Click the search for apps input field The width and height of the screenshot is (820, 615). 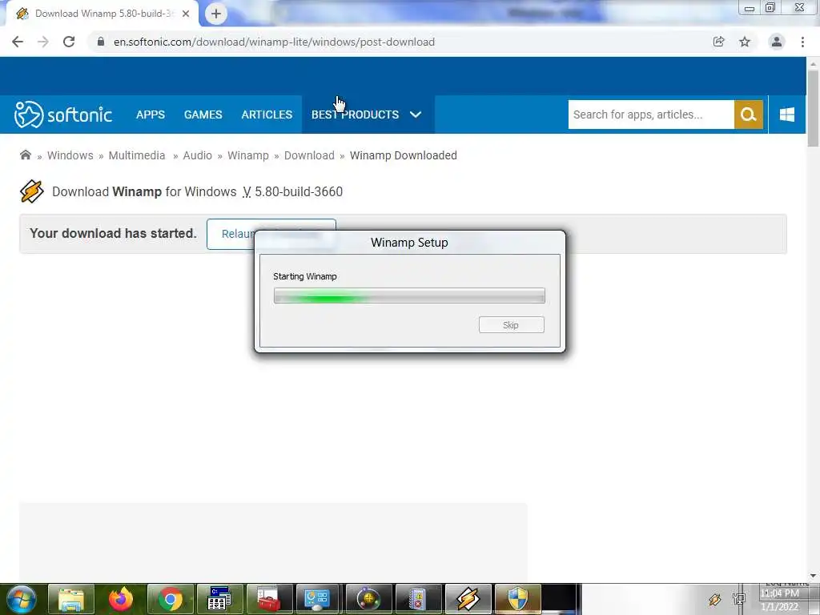[651, 115]
